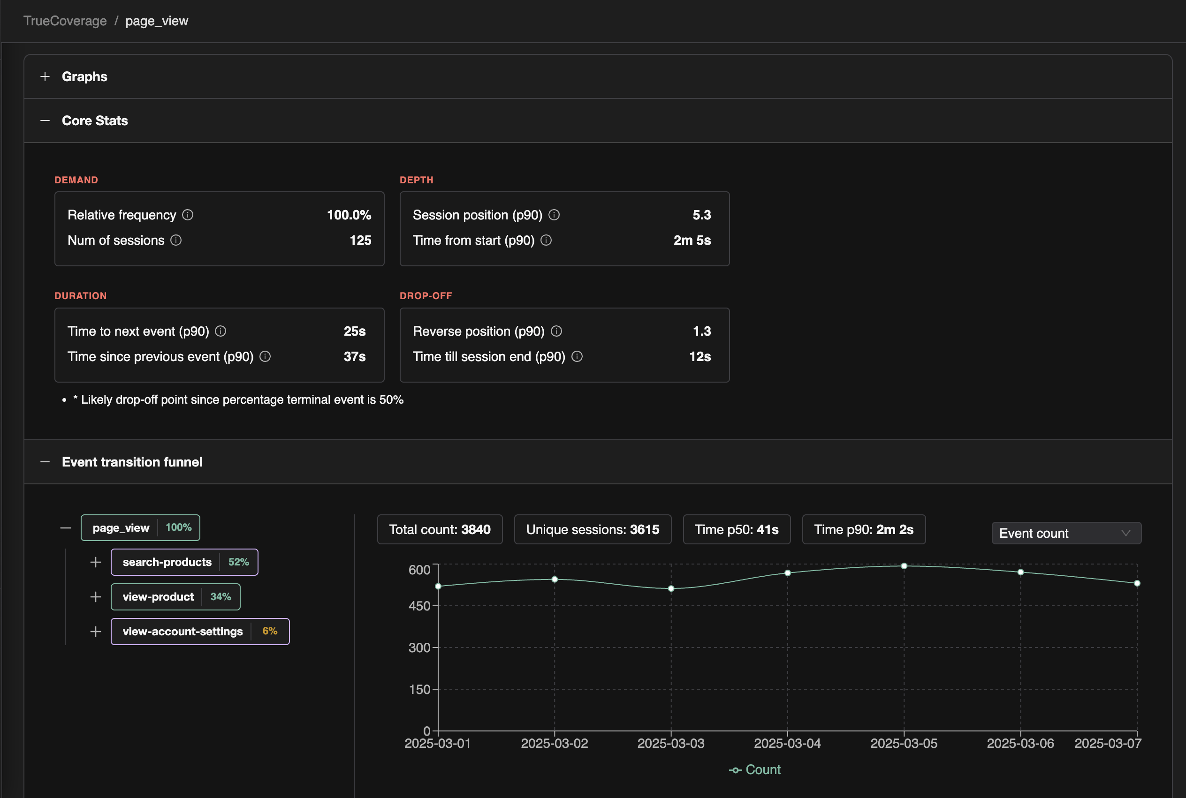Toggle the Count series in chart legend
The height and width of the screenshot is (798, 1186).
point(755,769)
